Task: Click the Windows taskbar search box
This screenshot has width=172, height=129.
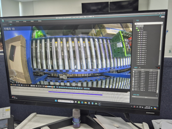Action: pos(66,101)
